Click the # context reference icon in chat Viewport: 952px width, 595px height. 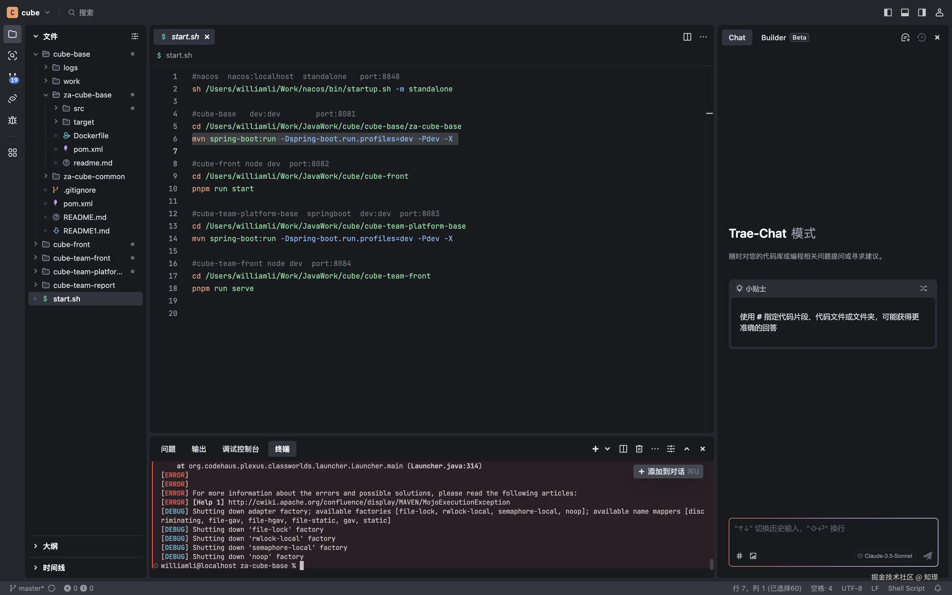[739, 556]
